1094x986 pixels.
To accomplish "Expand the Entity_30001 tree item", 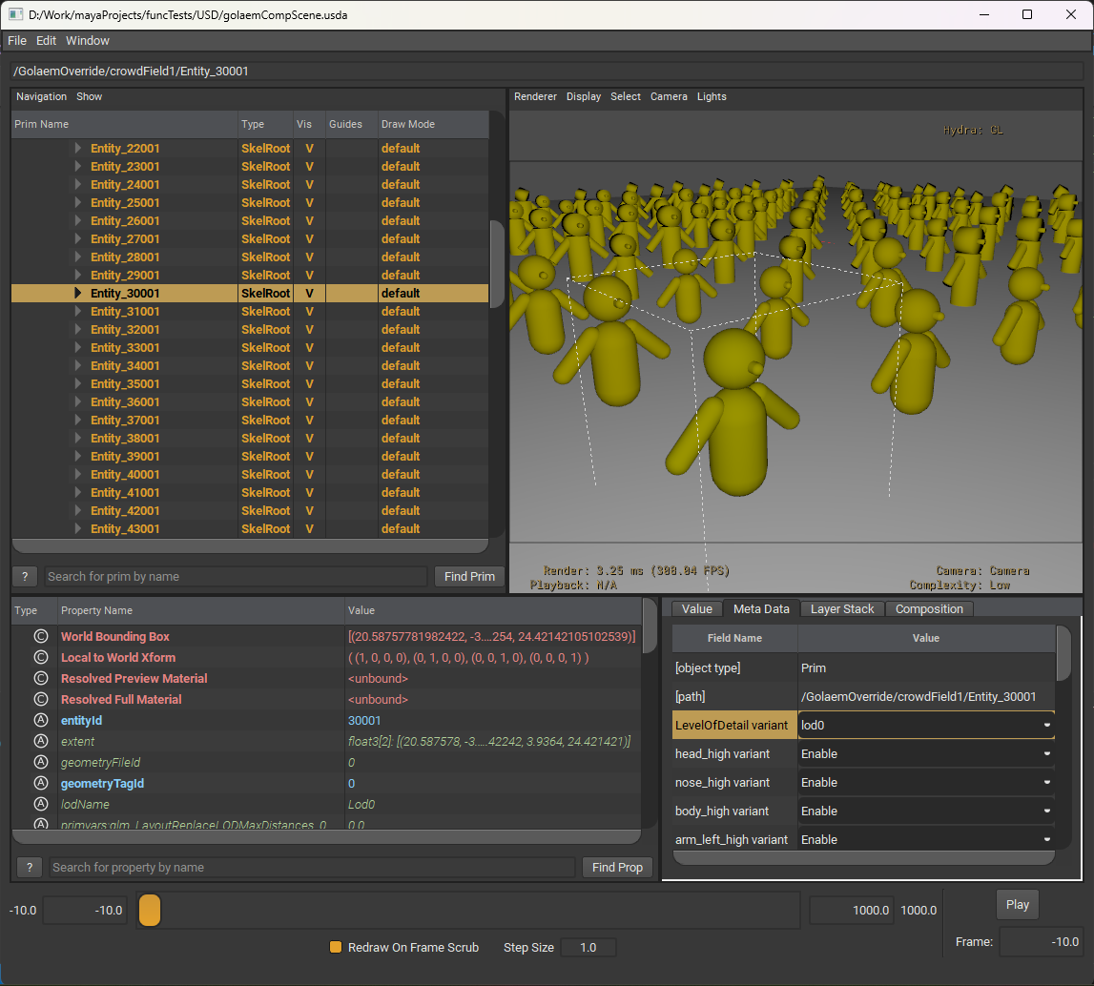I will (78, 294).
